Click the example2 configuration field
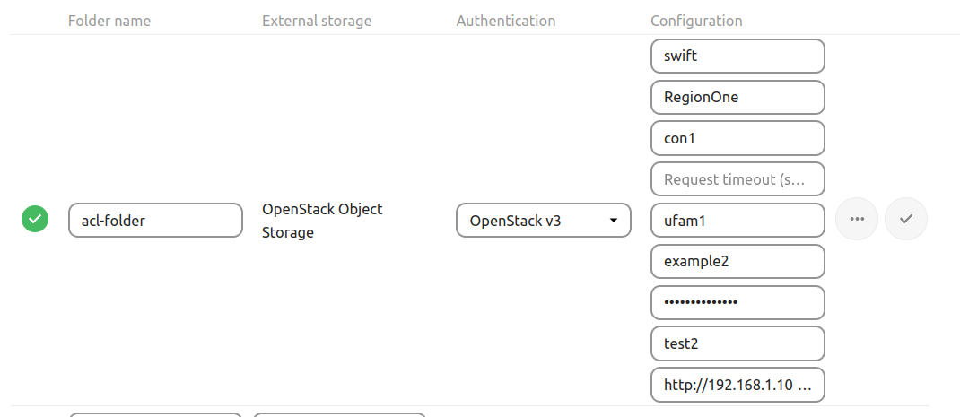Viewport: 960px width, 417px height. click(x=737, y=261)
